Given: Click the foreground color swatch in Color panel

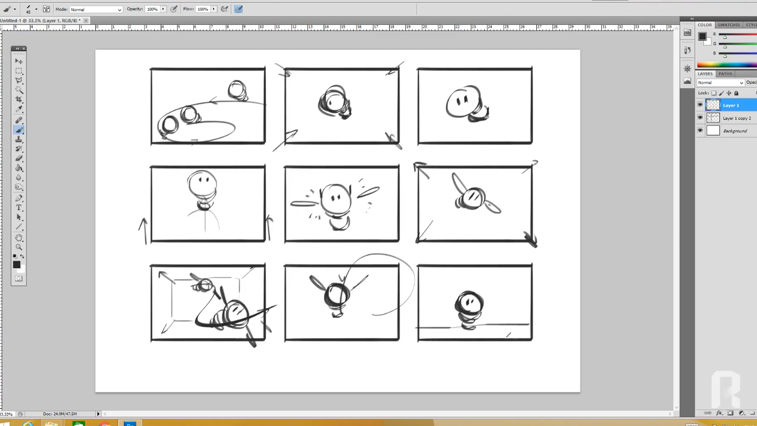Looking at the screenshot, I should pyautogui.click(x=702, y=36).
